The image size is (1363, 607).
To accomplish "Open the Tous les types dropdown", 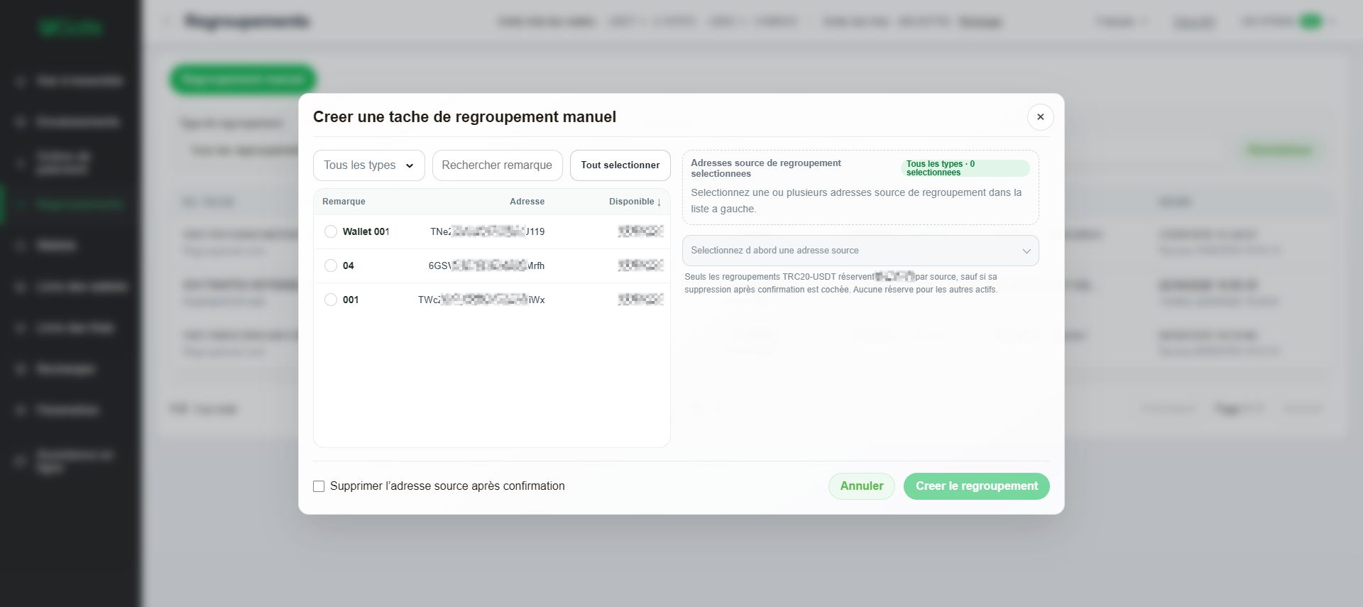I will coord(368,165).
